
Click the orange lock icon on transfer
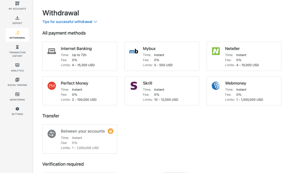(111, 131)
